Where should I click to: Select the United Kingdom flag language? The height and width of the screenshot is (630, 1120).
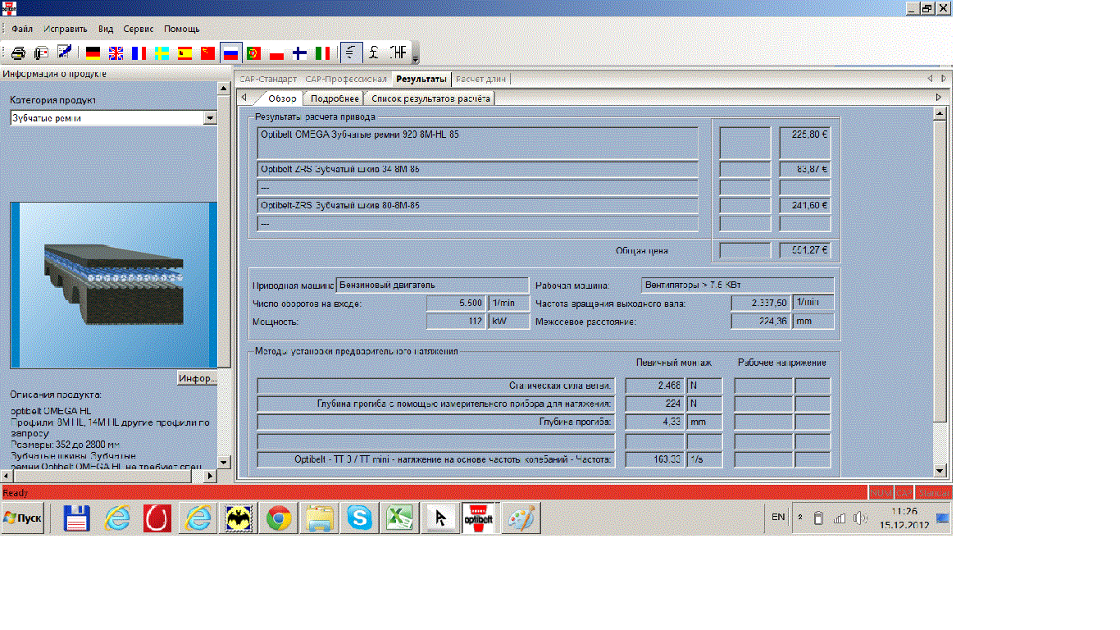(116, 53)
